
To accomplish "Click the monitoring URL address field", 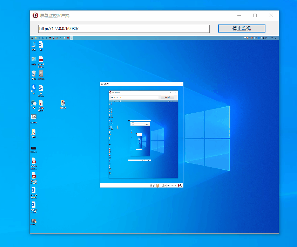I will [124, 29].
